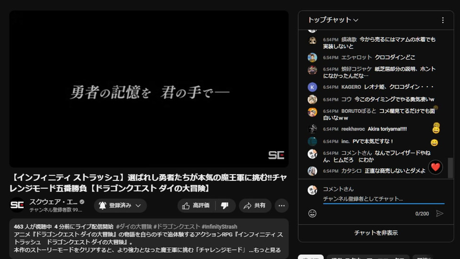Click the 共有 share button
This screenshot has height=259, width=460.
(x=255, y=206)
